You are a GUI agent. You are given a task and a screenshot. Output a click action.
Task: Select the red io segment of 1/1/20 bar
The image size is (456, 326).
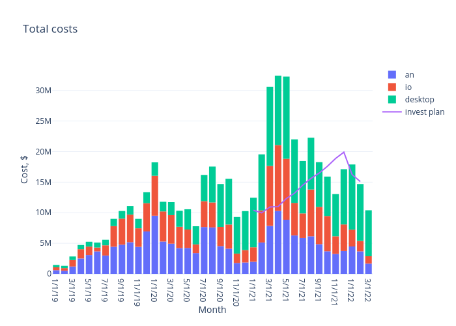click(155, 196)
